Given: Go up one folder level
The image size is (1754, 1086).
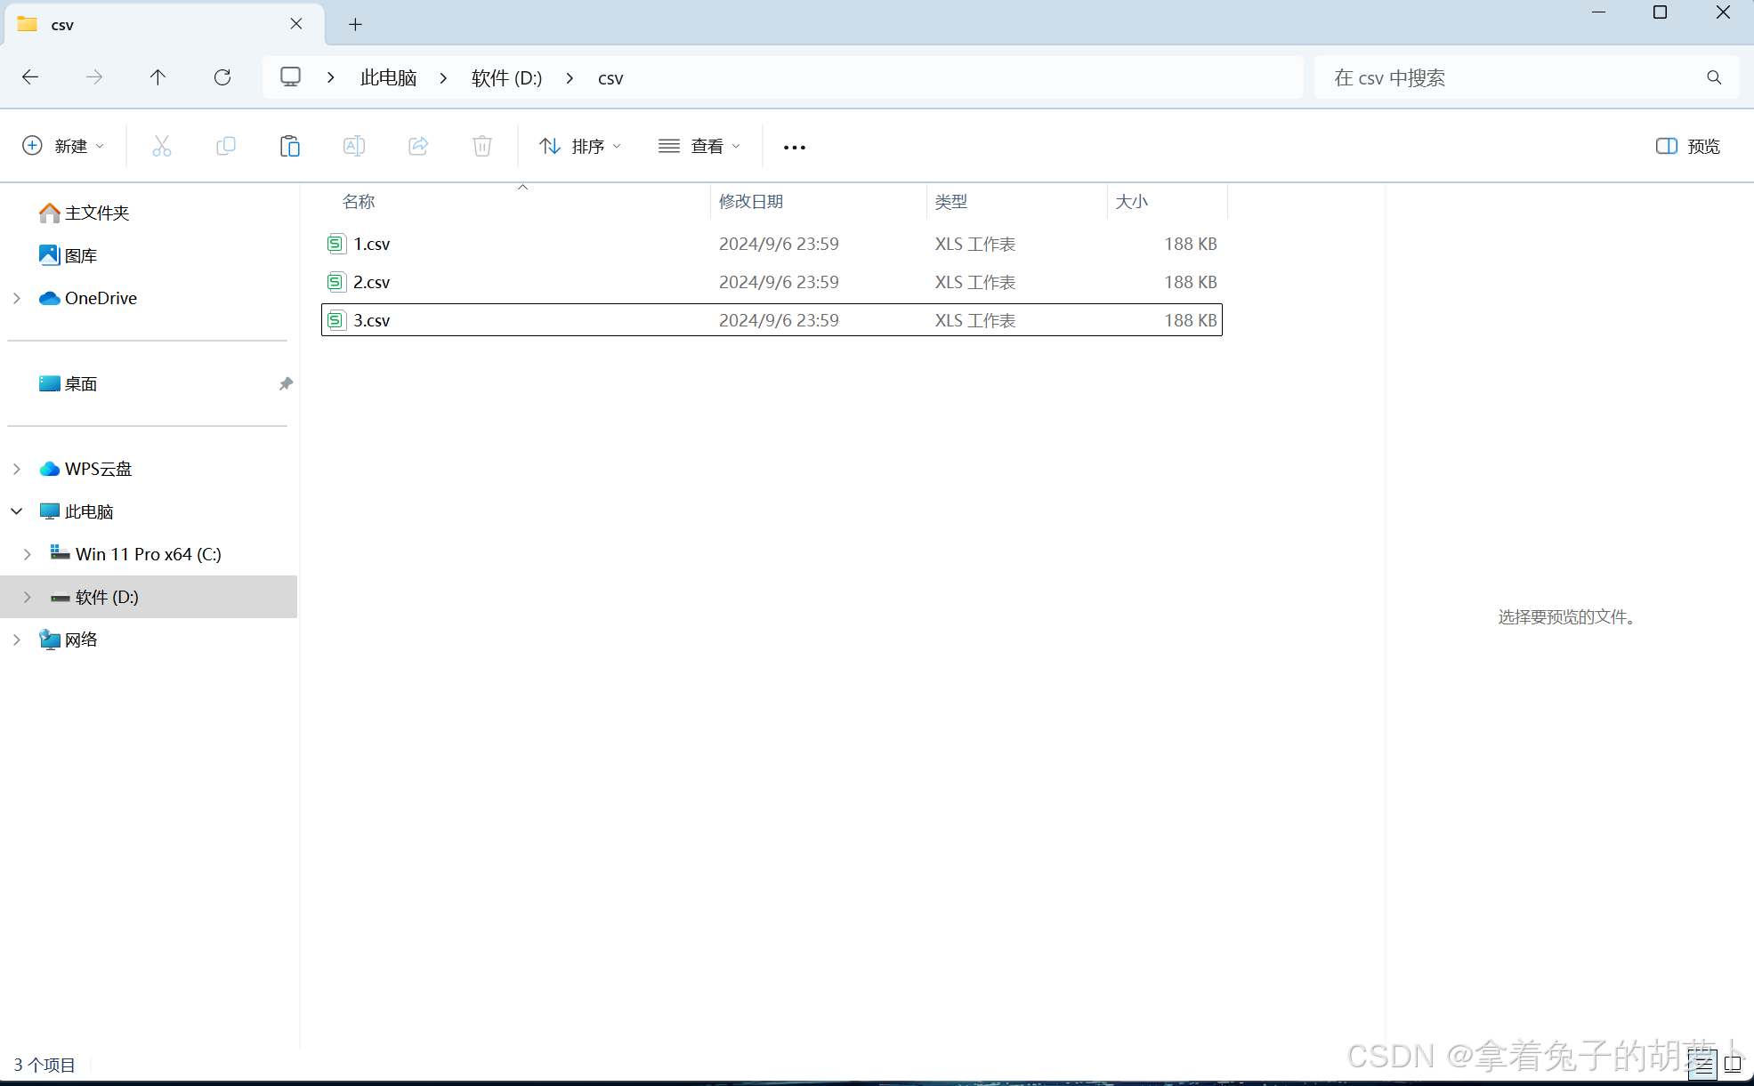Looking at the screenshot, I should point(158,77).
